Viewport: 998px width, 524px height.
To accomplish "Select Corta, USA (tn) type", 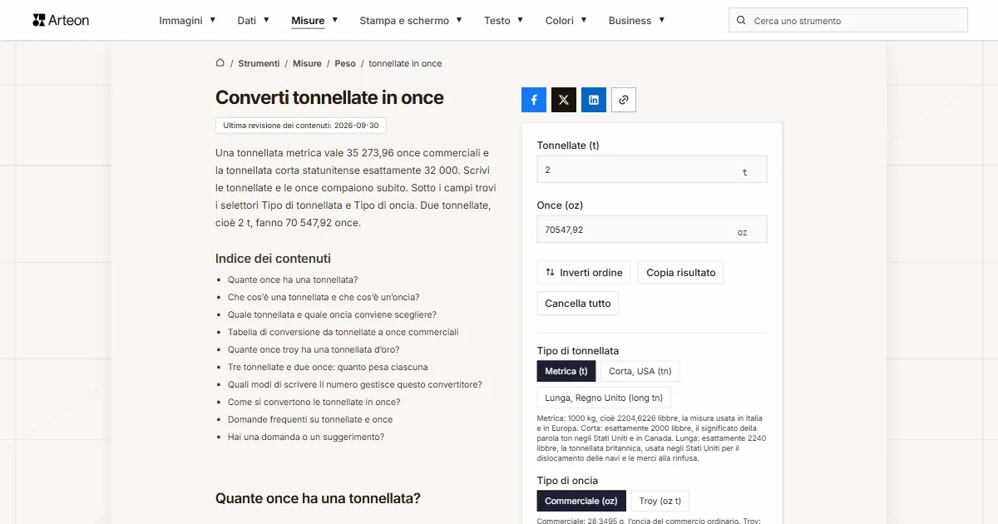I will tap(640, 371).
